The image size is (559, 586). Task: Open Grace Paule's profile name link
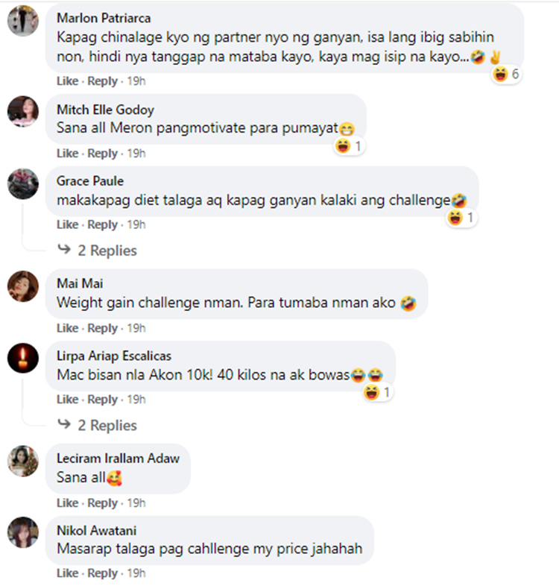pyautogui.click(x=90, y=181)
